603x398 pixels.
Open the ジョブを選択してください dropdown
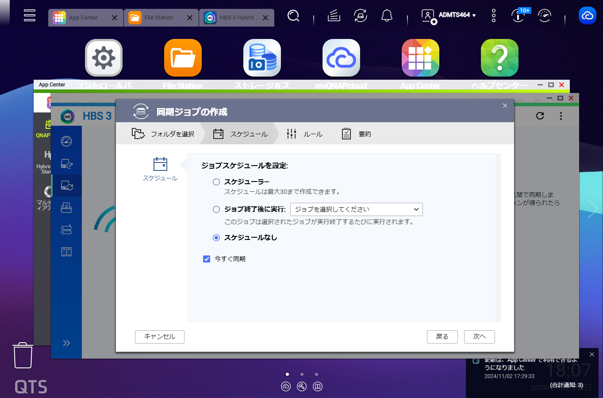(x=357, y=209)
